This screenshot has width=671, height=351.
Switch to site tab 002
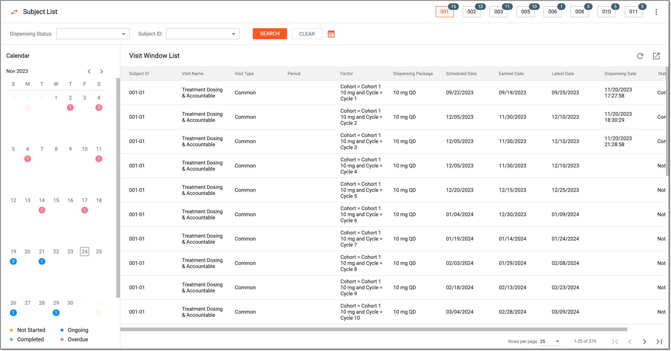click(472, 12)
